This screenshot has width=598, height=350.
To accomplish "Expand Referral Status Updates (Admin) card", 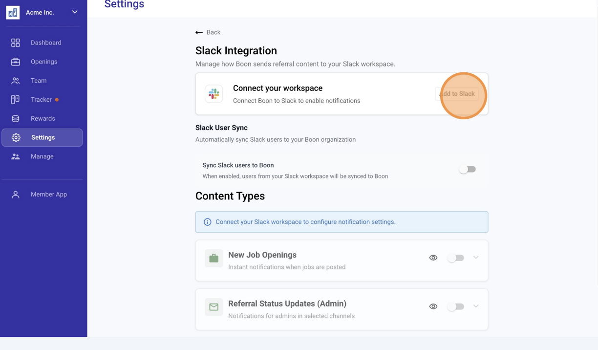I will click(476, 306).
